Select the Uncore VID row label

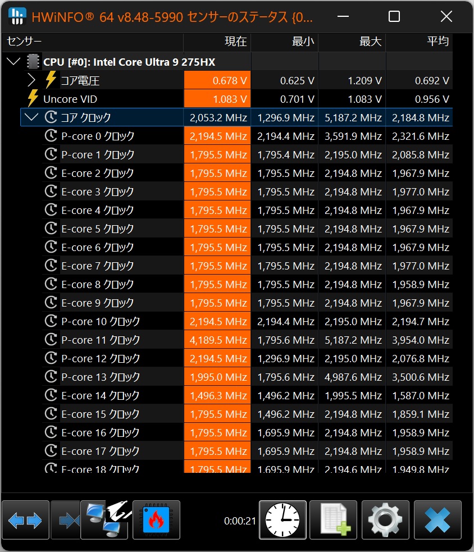pyautogui.click(x=70, y=99)
